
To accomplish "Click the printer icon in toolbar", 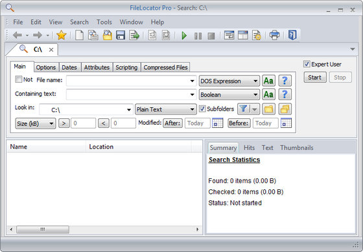I will pyautogui.click(x=275, y=36).
